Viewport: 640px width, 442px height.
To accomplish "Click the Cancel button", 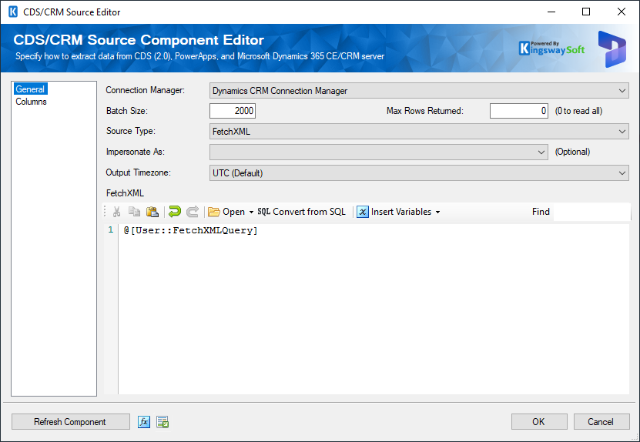I will (x=601, y=422).
